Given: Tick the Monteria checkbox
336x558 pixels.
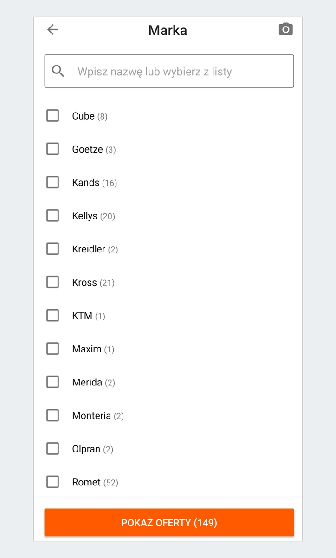Looking at the screenshot, I should 53,415.
